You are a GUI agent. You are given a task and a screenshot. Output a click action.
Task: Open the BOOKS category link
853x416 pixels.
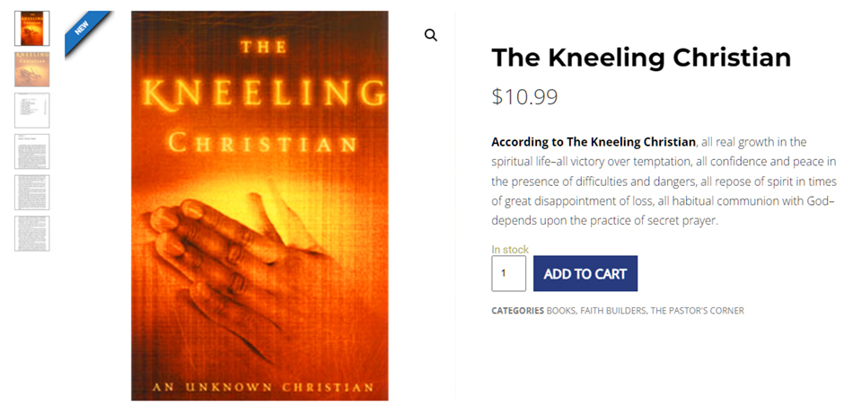[x=561, y=311]
